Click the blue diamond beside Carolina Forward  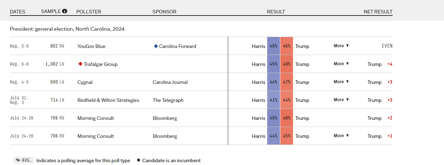coord(156,46)
